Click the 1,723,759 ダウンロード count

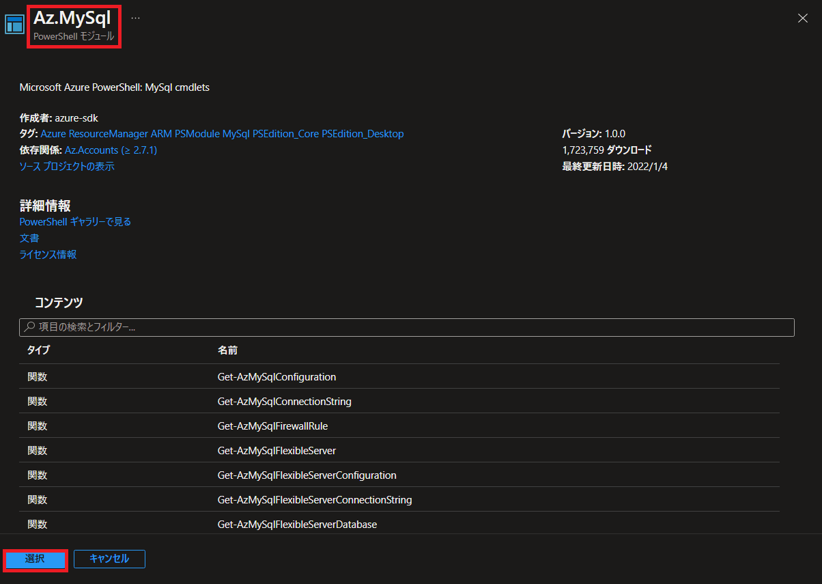click(607, 150)
